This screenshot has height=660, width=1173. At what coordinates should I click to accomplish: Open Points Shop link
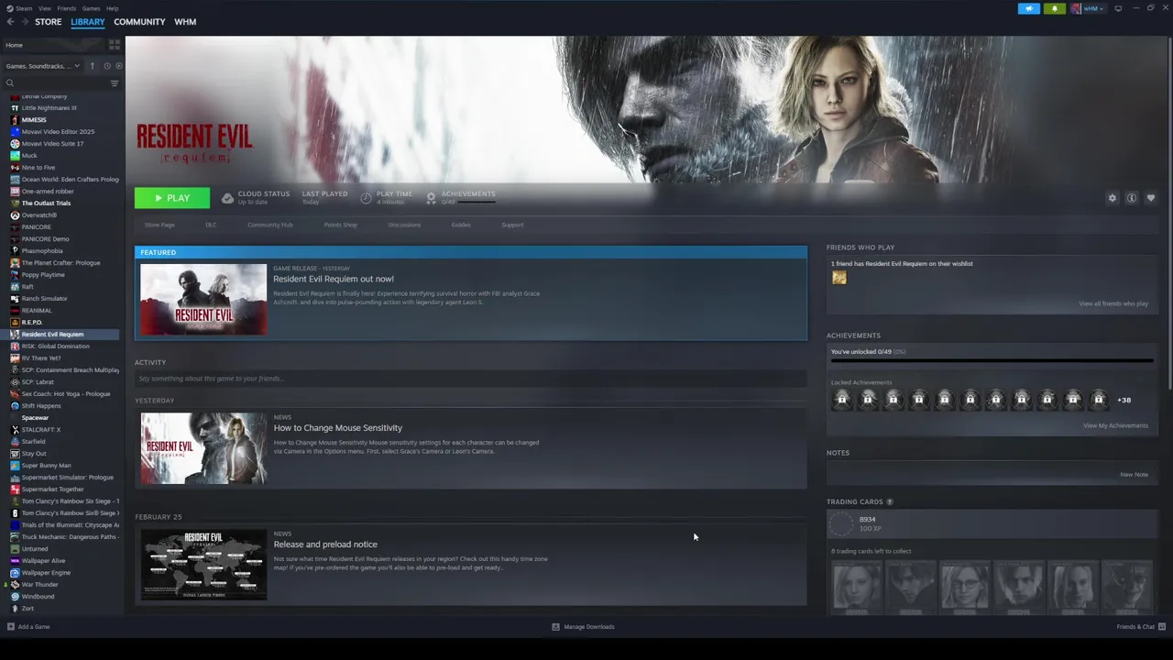(x=340, y=225)
